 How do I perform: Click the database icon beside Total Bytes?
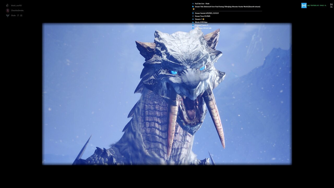pyautogui.click(x=193, y=28)
